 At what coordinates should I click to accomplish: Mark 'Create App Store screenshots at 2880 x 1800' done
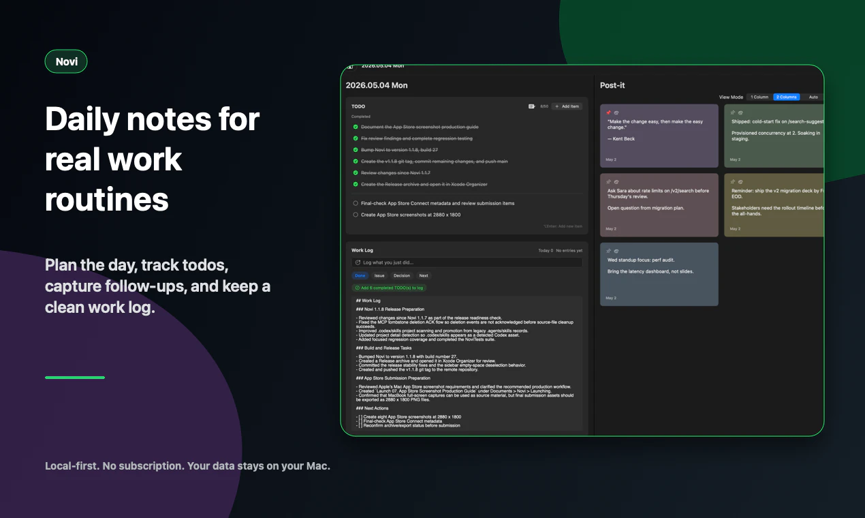[356, 215]
